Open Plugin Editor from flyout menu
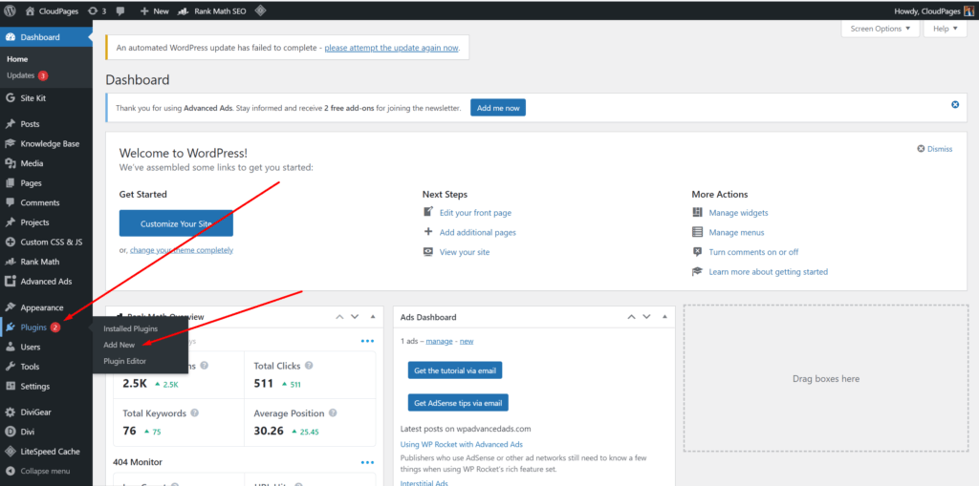 click(x=125, y=361)
